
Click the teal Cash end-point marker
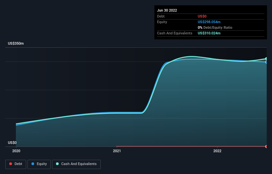click(266, 59)
